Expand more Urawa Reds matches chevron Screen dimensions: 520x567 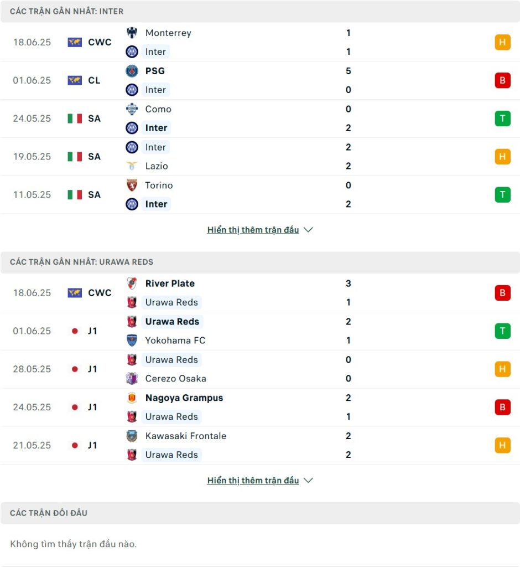[308, 480]
